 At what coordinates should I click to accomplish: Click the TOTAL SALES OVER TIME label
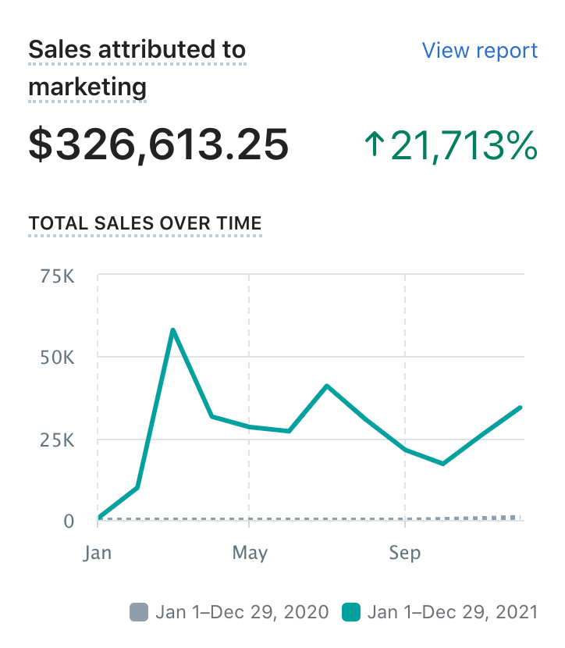click(x=144, y=223)
